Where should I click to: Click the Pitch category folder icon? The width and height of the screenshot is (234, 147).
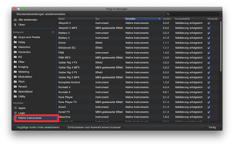click(x=15, y=82)
